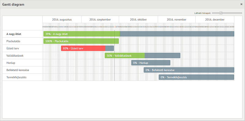Screen dimensions: 245x121
Task: Click the Üzleti terv row label
Action: 13,48
